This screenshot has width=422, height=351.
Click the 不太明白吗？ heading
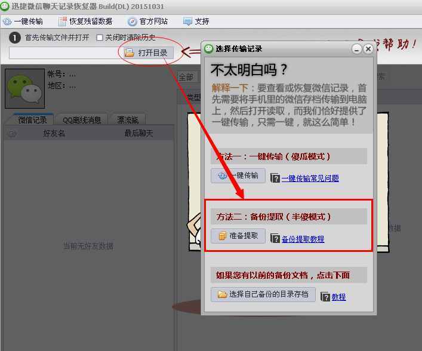pyautogui.click(x=249, y=70)
